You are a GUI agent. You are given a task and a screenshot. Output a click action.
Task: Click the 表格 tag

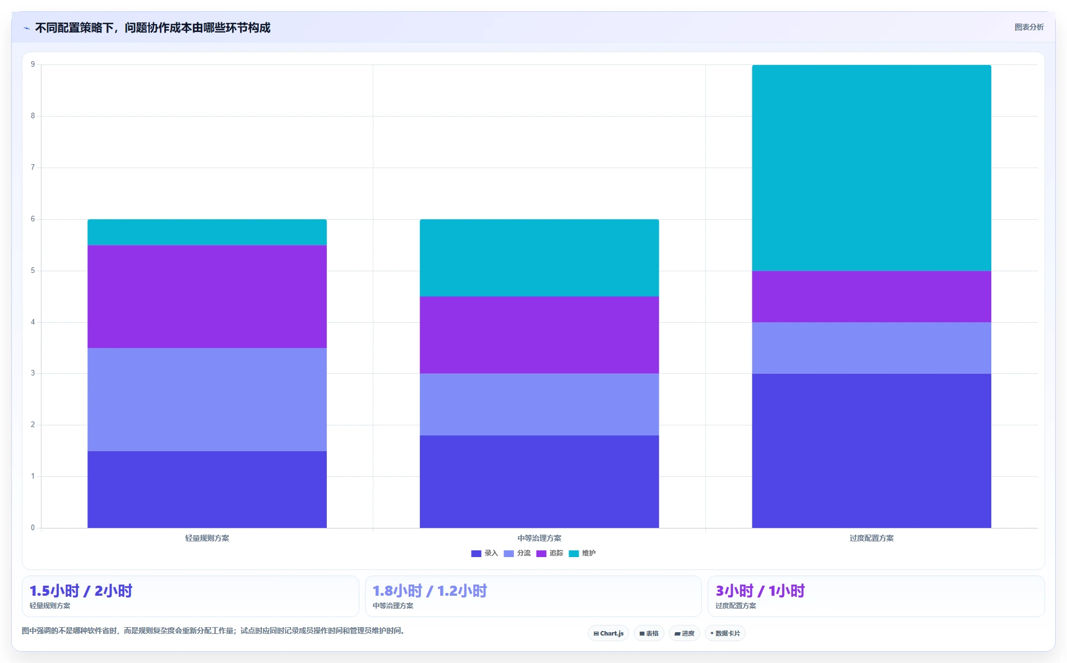pos(649,633)
